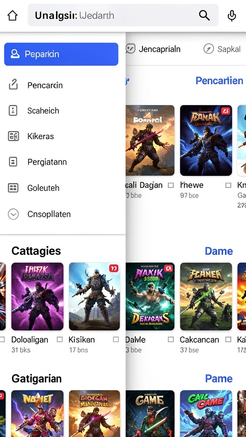Click the grid icon beside Goleuteh
The image size is (246, 437).
point(13,188)
